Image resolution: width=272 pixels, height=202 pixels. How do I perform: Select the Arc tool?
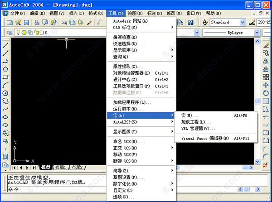(5, 85)
